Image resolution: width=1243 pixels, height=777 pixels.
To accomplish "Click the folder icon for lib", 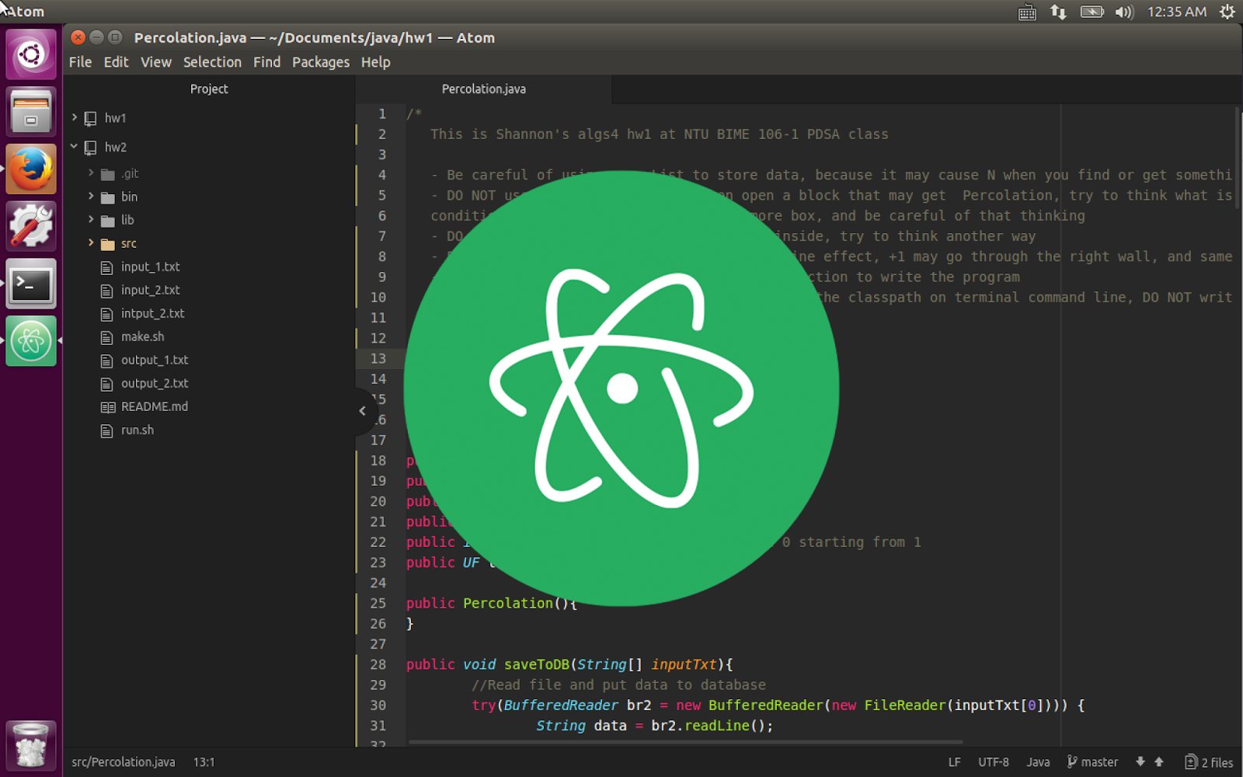I will pos(108,221).
